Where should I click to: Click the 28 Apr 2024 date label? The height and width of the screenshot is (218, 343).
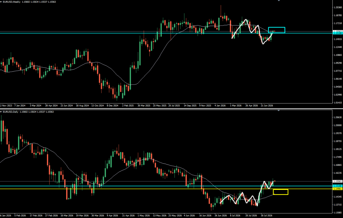51,105
